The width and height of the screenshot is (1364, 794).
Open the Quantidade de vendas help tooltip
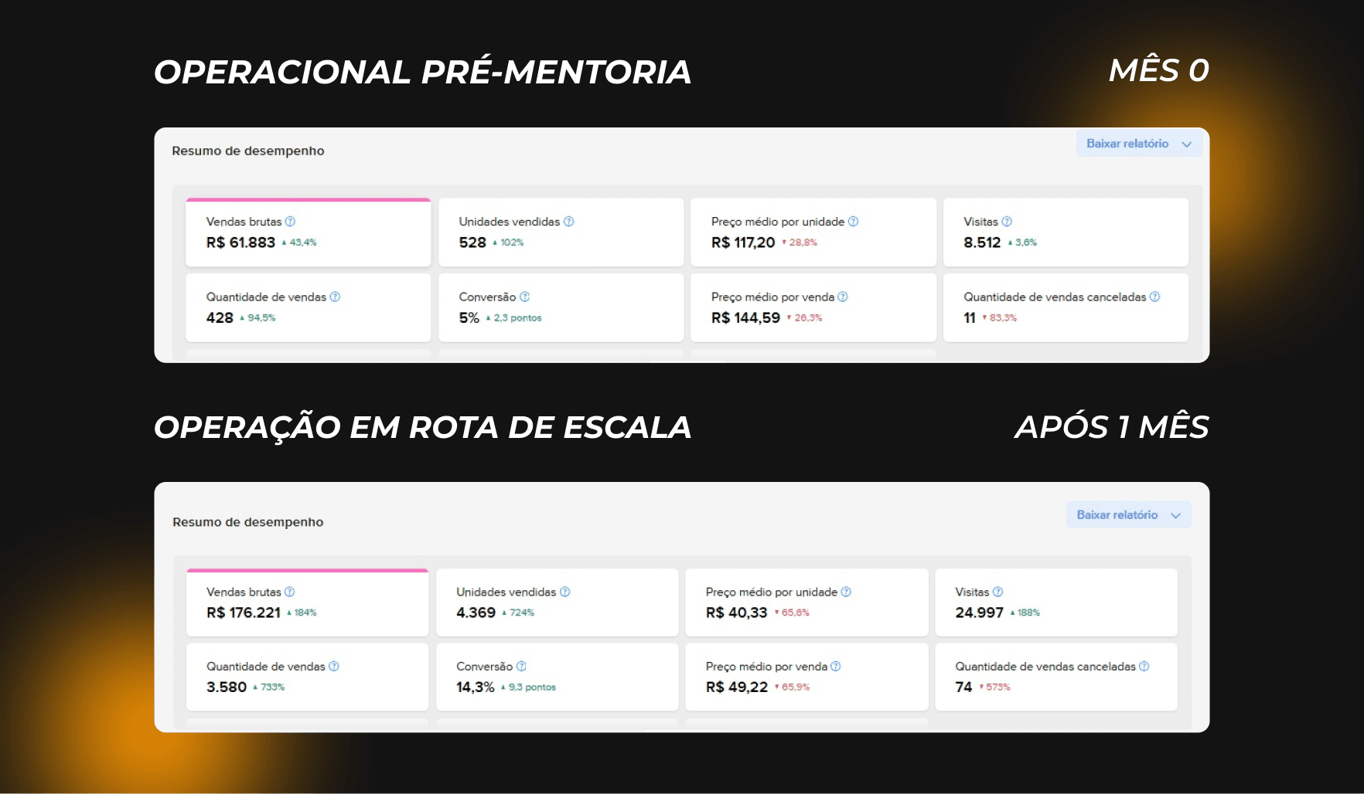point(334,297)
